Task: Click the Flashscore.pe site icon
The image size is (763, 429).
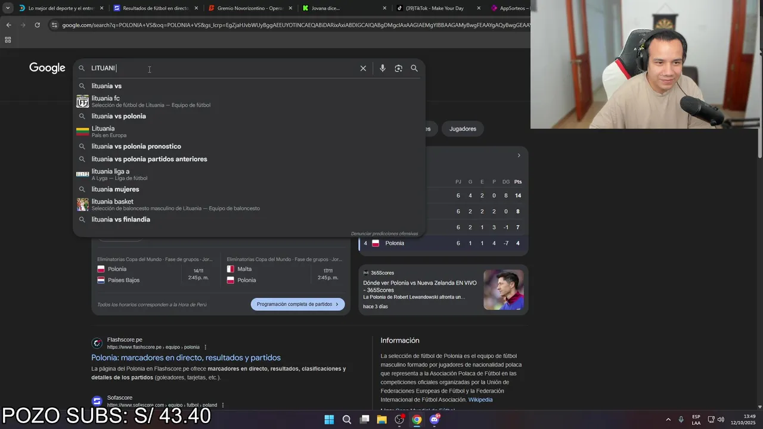Action: (97, 343)
